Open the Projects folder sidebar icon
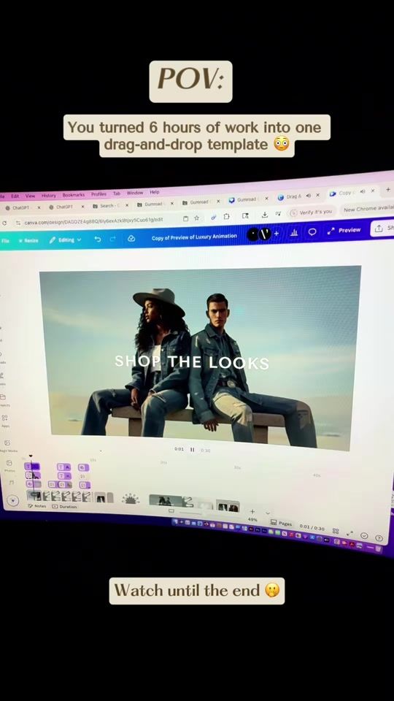This screenshot has height=701, width=394. pyautogui.click(x=3, y=397)
